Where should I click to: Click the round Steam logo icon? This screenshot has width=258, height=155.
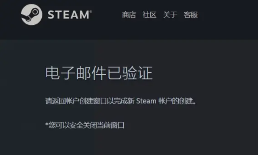(32, 15)
